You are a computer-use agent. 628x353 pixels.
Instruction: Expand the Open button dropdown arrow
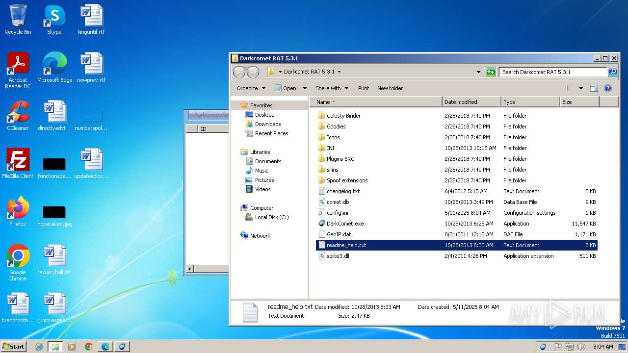305,88
